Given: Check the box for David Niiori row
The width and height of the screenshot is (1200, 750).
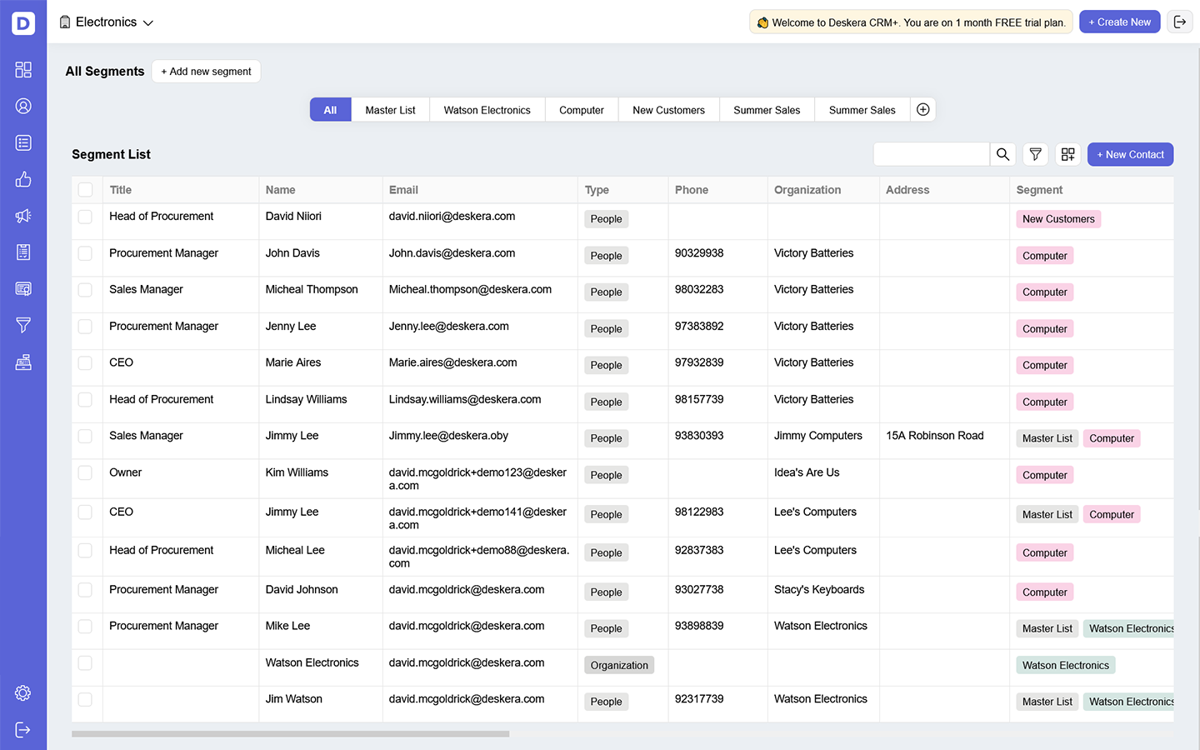Looking at the screenshot, I should tap(85, 217).
